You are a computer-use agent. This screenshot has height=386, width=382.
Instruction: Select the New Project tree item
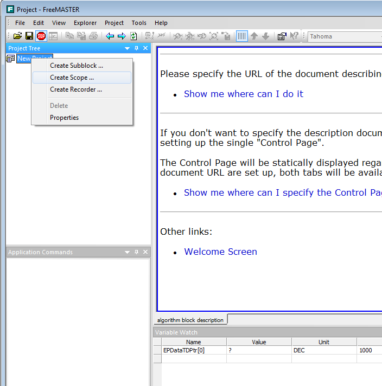pyautogui.click(x=35, y=59)
